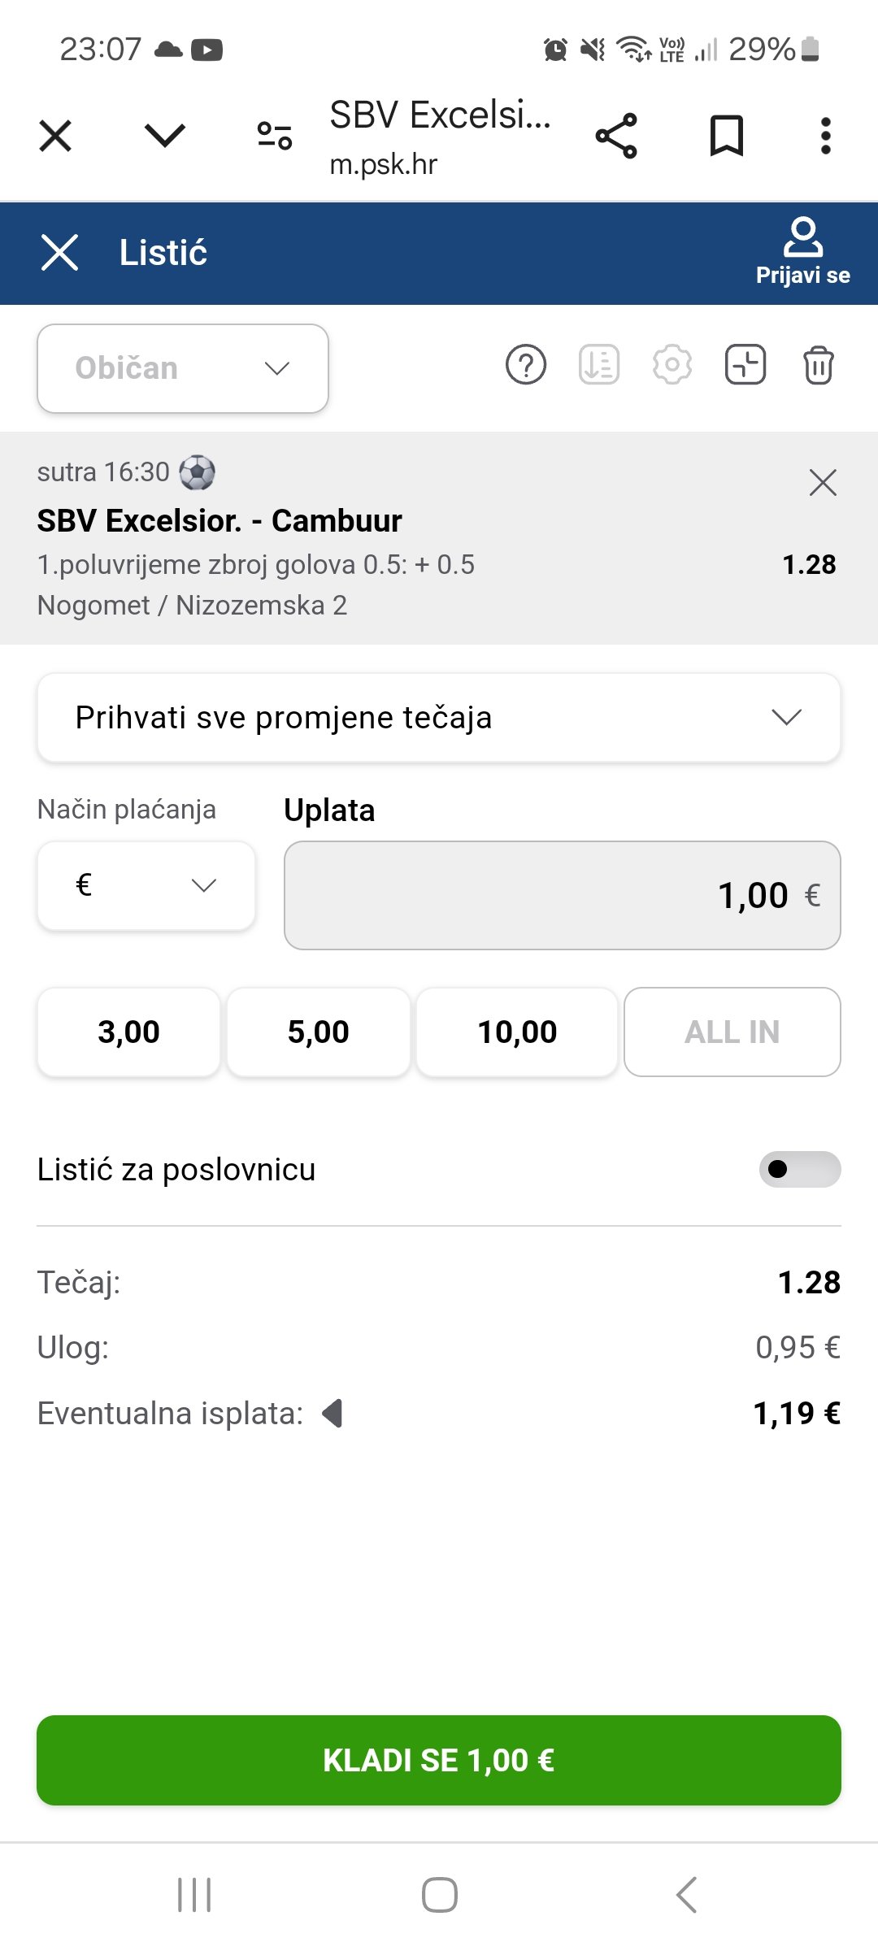This screenshot has width=878, height=1951.
Task: Toggle the Listić za poslovnicu switch
Action: 799,1169
